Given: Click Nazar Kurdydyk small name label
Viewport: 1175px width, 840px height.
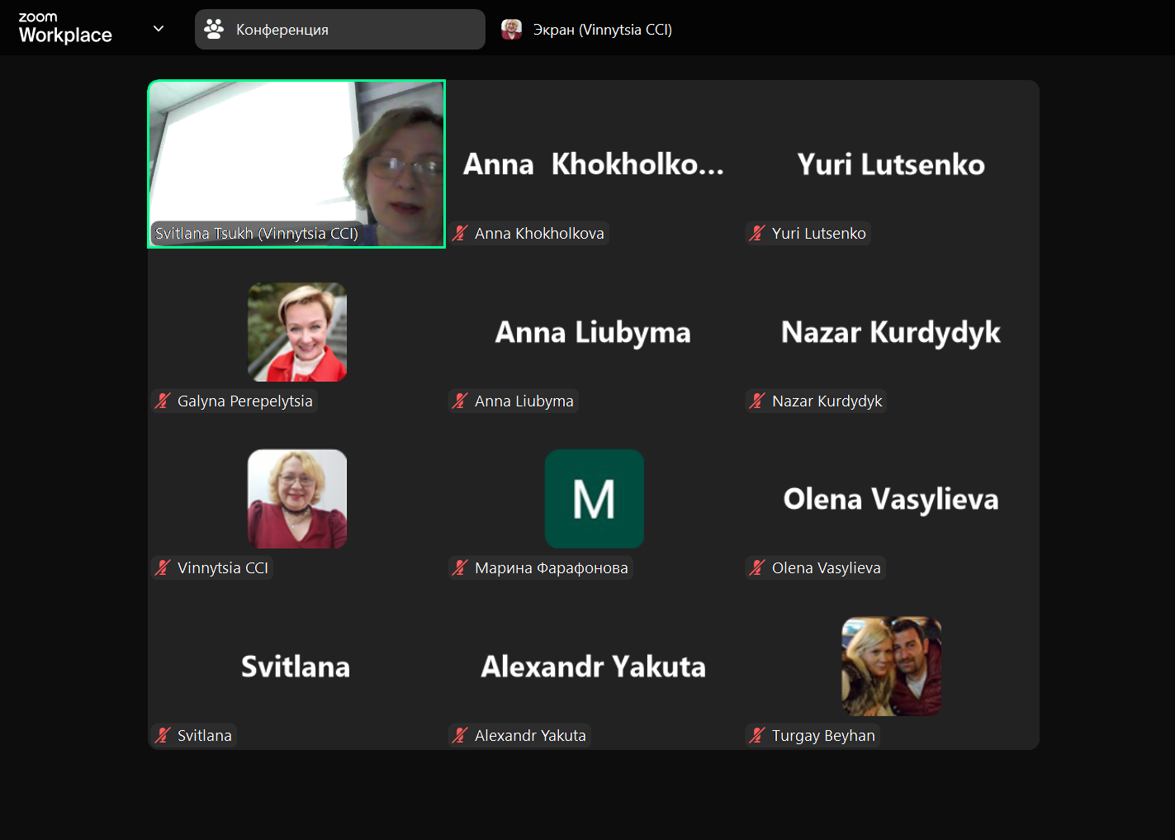Looking at the screenshot, I should (827, 401).
